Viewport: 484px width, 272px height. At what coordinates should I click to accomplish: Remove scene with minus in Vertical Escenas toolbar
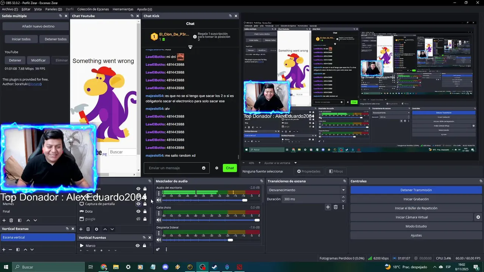[11, 250]
